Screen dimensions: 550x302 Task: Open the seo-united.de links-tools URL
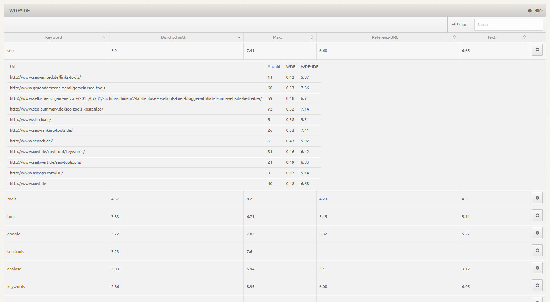pos(45,77)
